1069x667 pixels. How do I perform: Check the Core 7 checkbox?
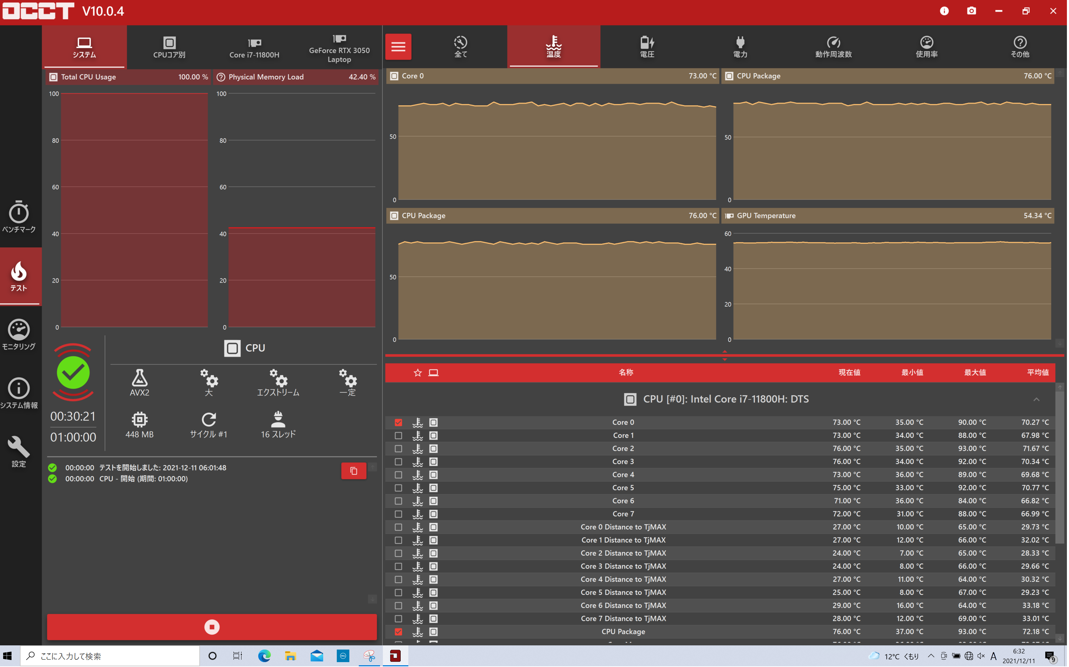[x=399, y=514]
